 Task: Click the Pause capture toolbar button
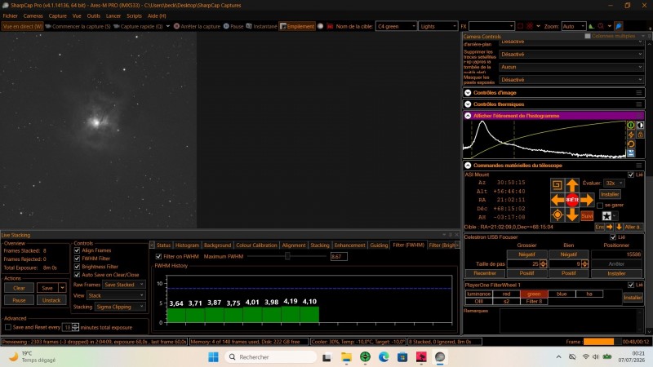233,26
